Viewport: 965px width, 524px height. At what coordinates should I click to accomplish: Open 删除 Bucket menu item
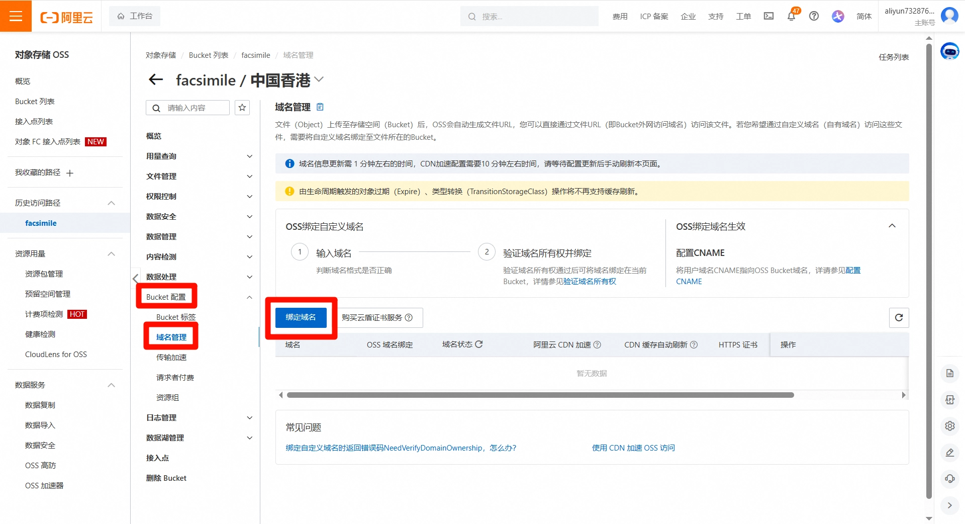[x=166, y=478]
